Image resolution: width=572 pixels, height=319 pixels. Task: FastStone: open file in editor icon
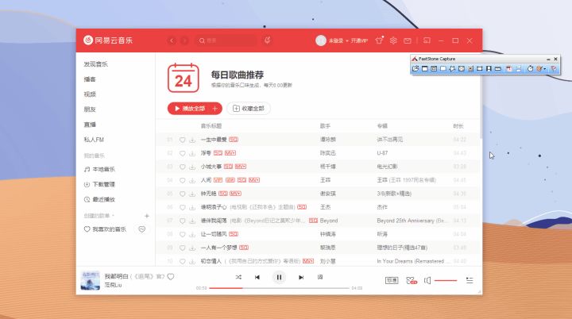tap(415, 68)
